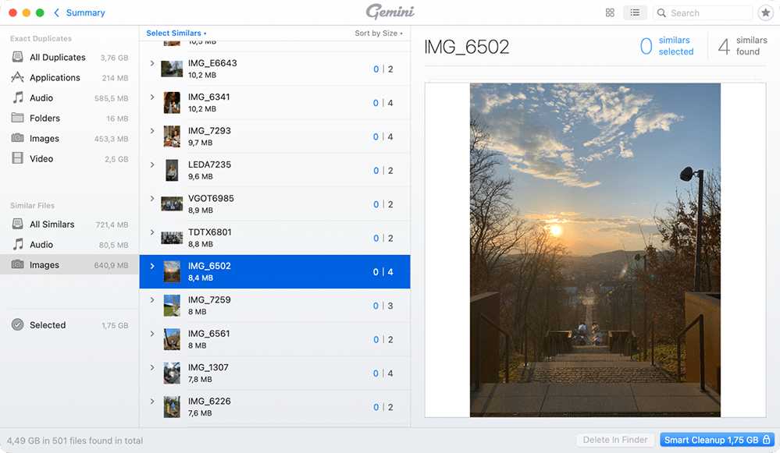The height and width of the screenshot is (453, 780).
Task: Expand the VGOT6985 group
Action: [152, 198]
